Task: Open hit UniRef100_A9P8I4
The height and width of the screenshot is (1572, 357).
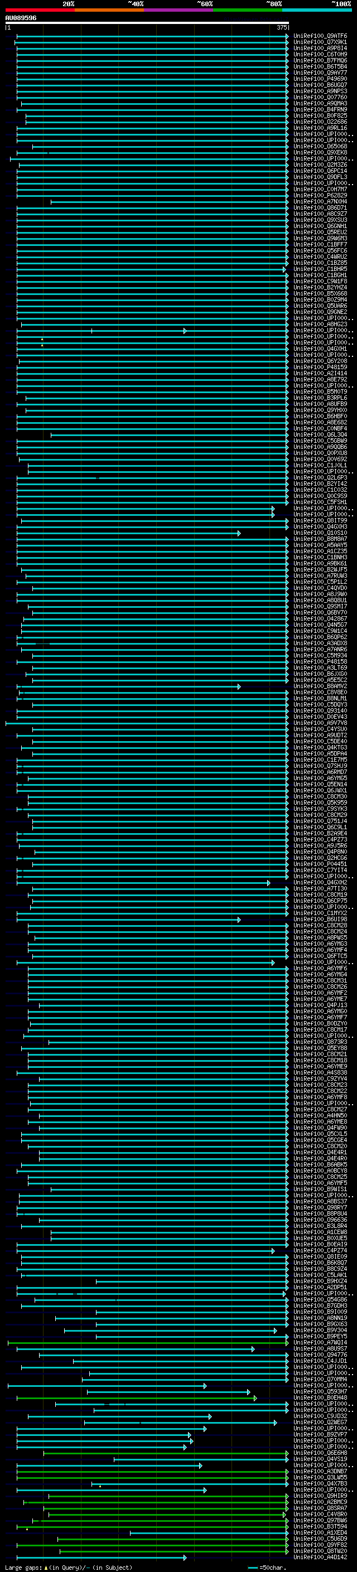Action: click(x=320, y=48)
